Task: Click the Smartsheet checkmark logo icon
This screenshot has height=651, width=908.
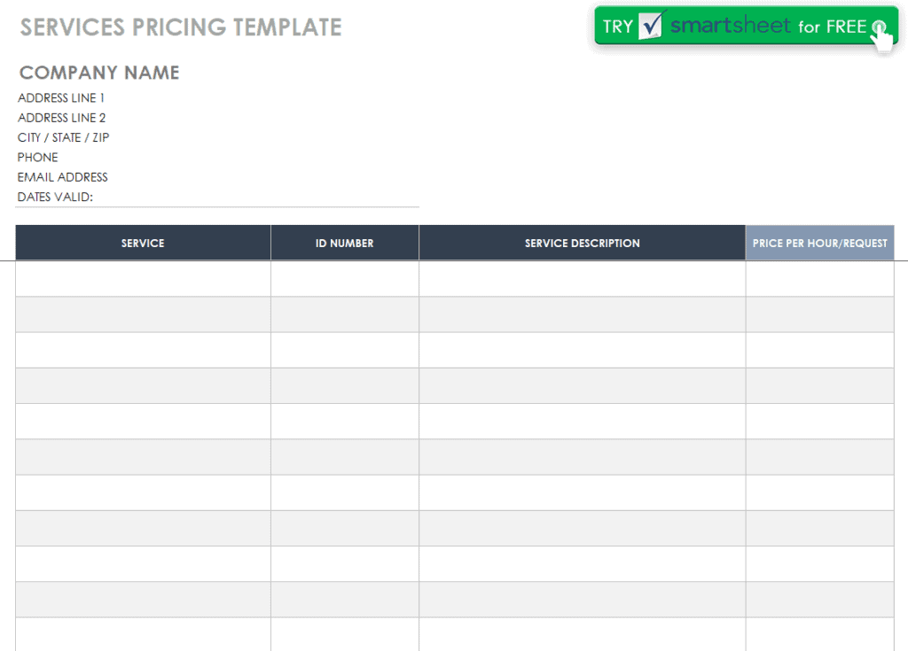Action: coord(651,26)
